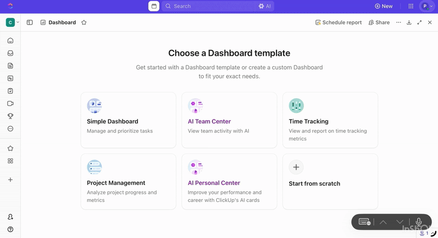The image size is (438, 238).
Task: Close the dashboard view
Action: [430, 22]
